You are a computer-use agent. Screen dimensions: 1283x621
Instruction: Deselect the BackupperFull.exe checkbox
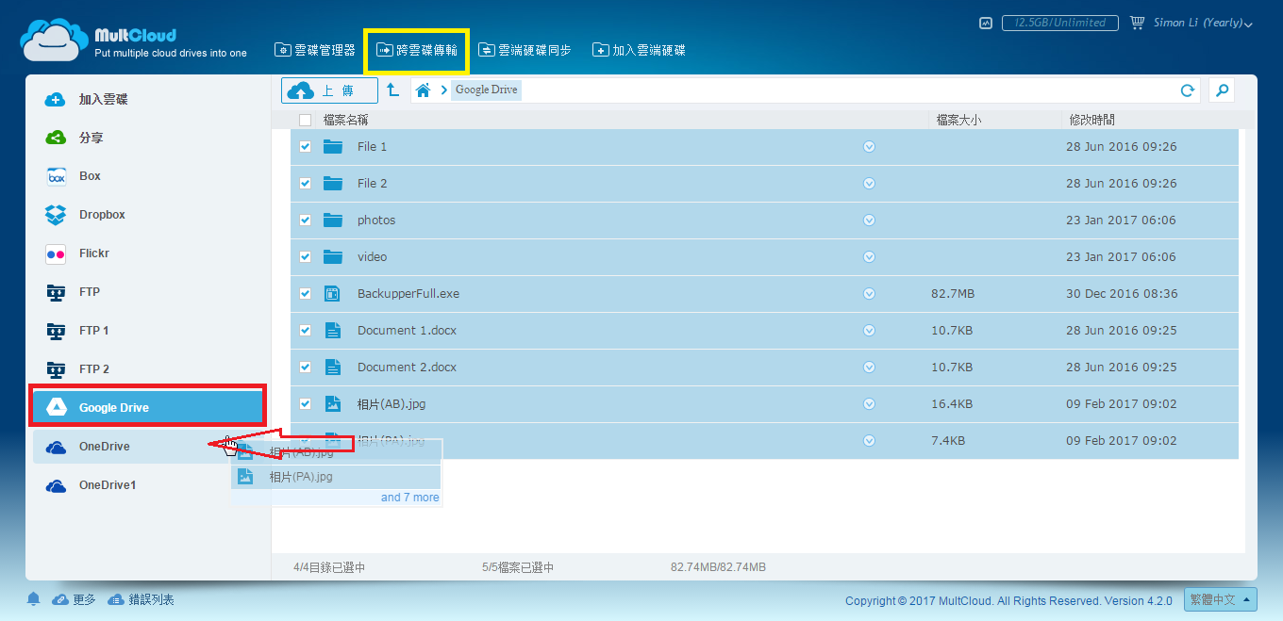coord(305,293)
